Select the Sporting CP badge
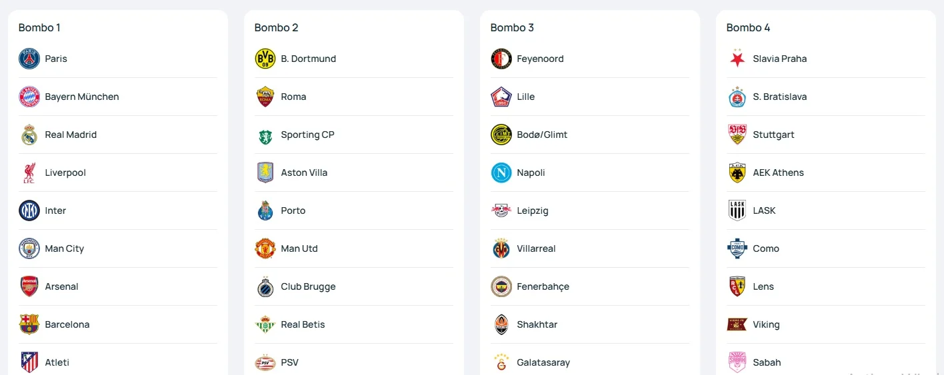 265,135
